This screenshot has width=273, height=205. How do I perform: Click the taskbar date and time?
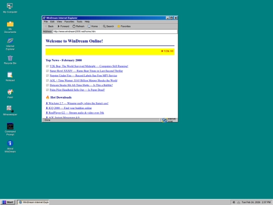pos(256,202)
